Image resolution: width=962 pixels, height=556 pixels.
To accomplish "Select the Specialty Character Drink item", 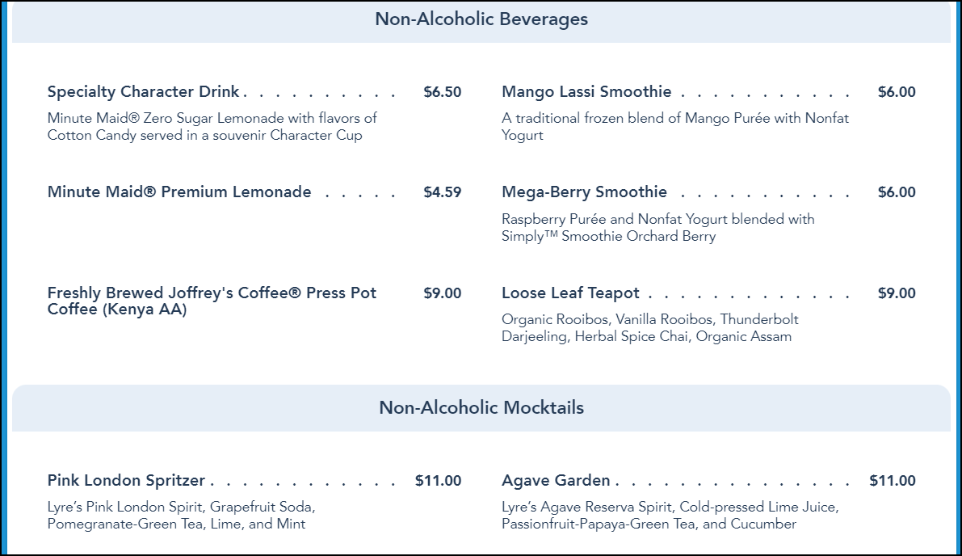I will tap(143, 92).
